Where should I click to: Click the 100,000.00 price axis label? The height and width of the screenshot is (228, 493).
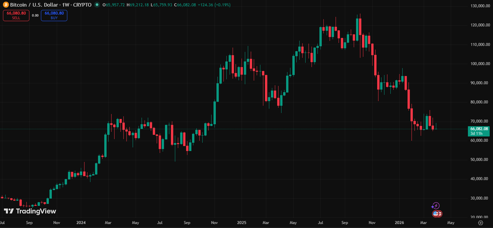pyautogui.click(x=479, y=64)
